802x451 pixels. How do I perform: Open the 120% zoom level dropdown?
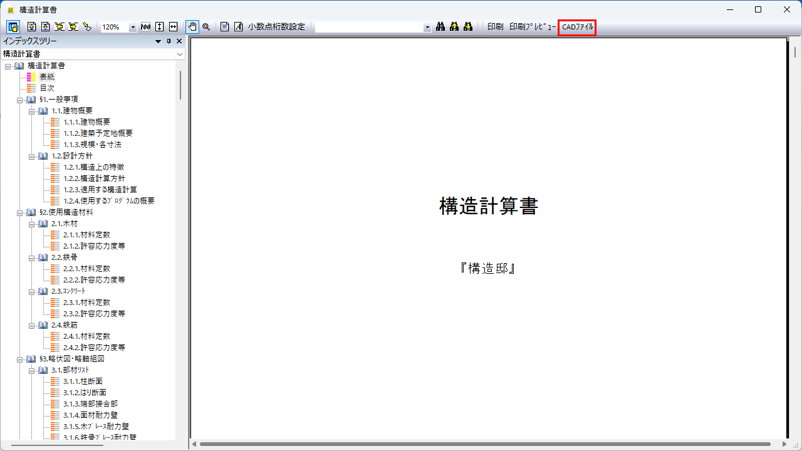pos(133,28)
